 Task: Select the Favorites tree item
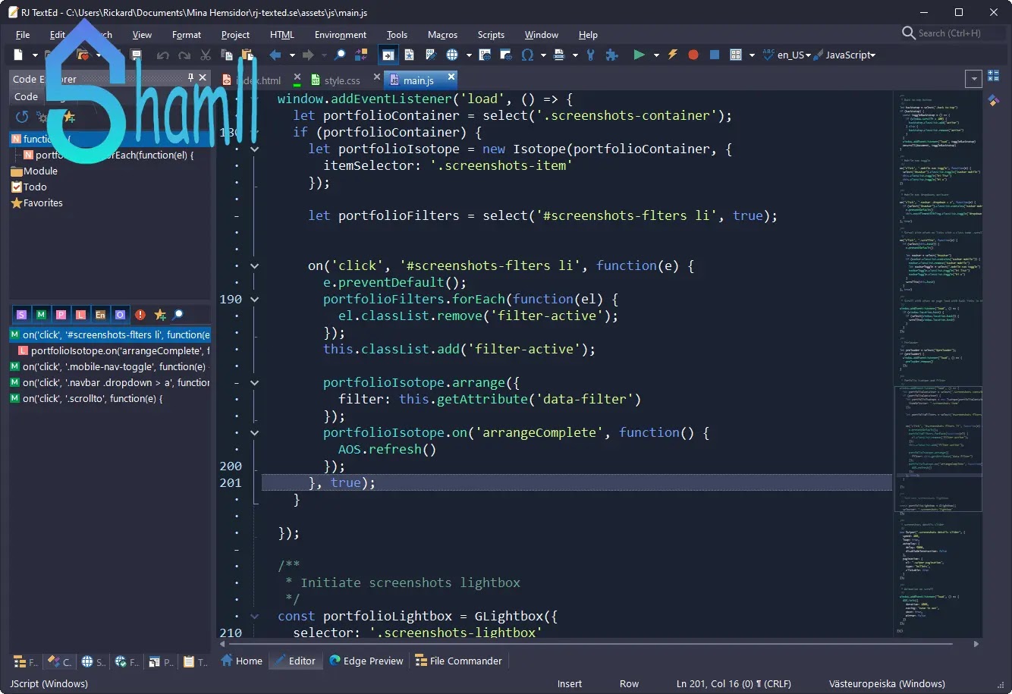coord(36,203)
